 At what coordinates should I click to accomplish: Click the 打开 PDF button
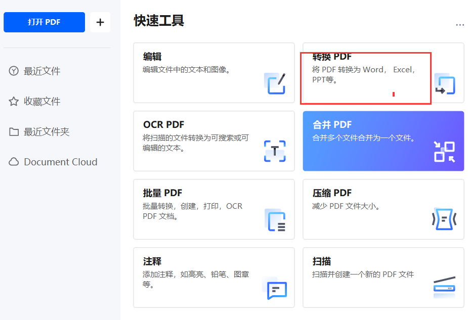pyautogui.click(x=44, y=22)
